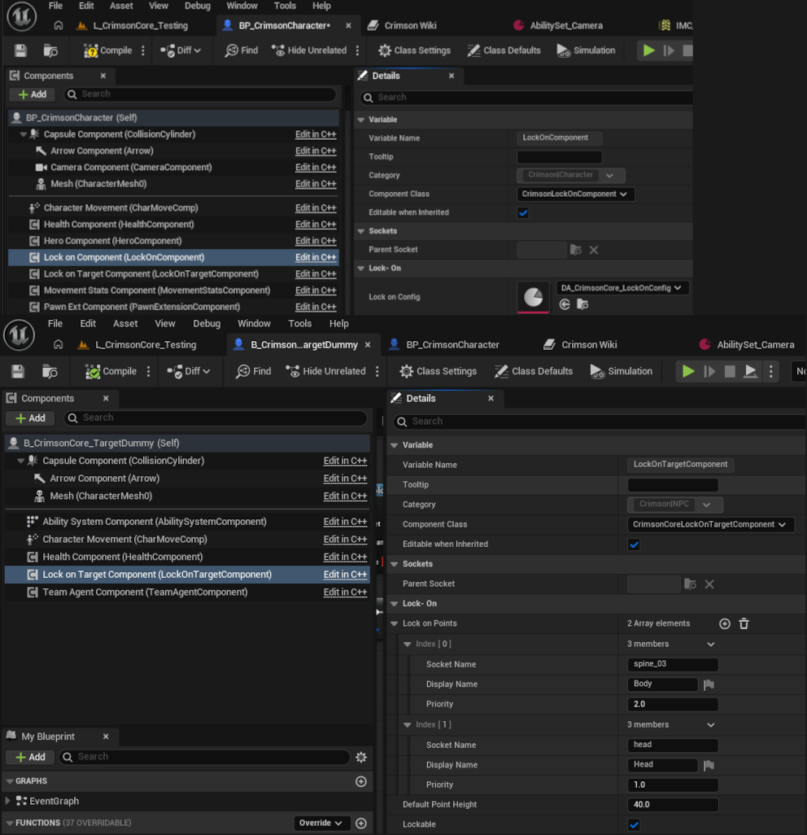Collapse Index [0] of Lock on Points
The height and width of the screenshot is (835, 807).
point(408,645)
